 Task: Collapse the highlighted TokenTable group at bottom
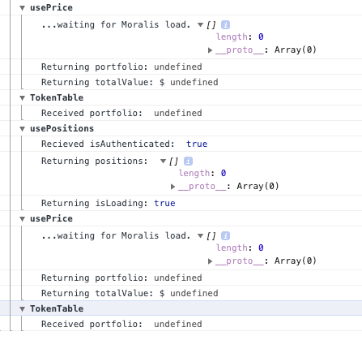[x=23, y=309]
